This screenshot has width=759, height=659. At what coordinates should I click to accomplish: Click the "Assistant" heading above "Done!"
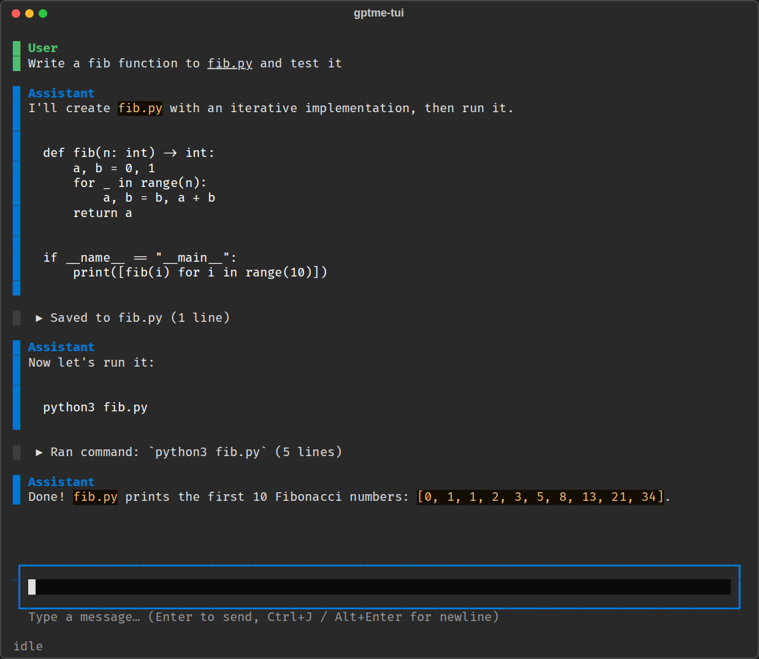pyautogui.click(x=61, y=482)
